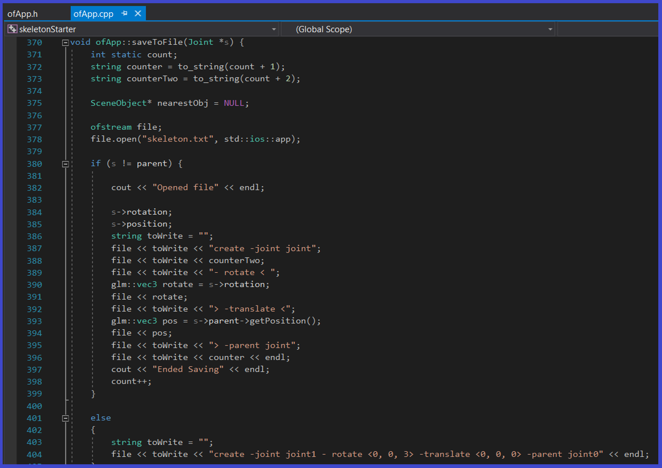Click the "Ended Saving" string
Screen dimensions: 662x468
tap(188, 369)
